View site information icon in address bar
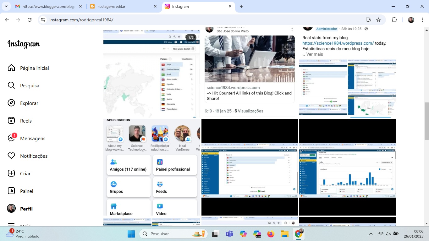 (x=43, y=20)
